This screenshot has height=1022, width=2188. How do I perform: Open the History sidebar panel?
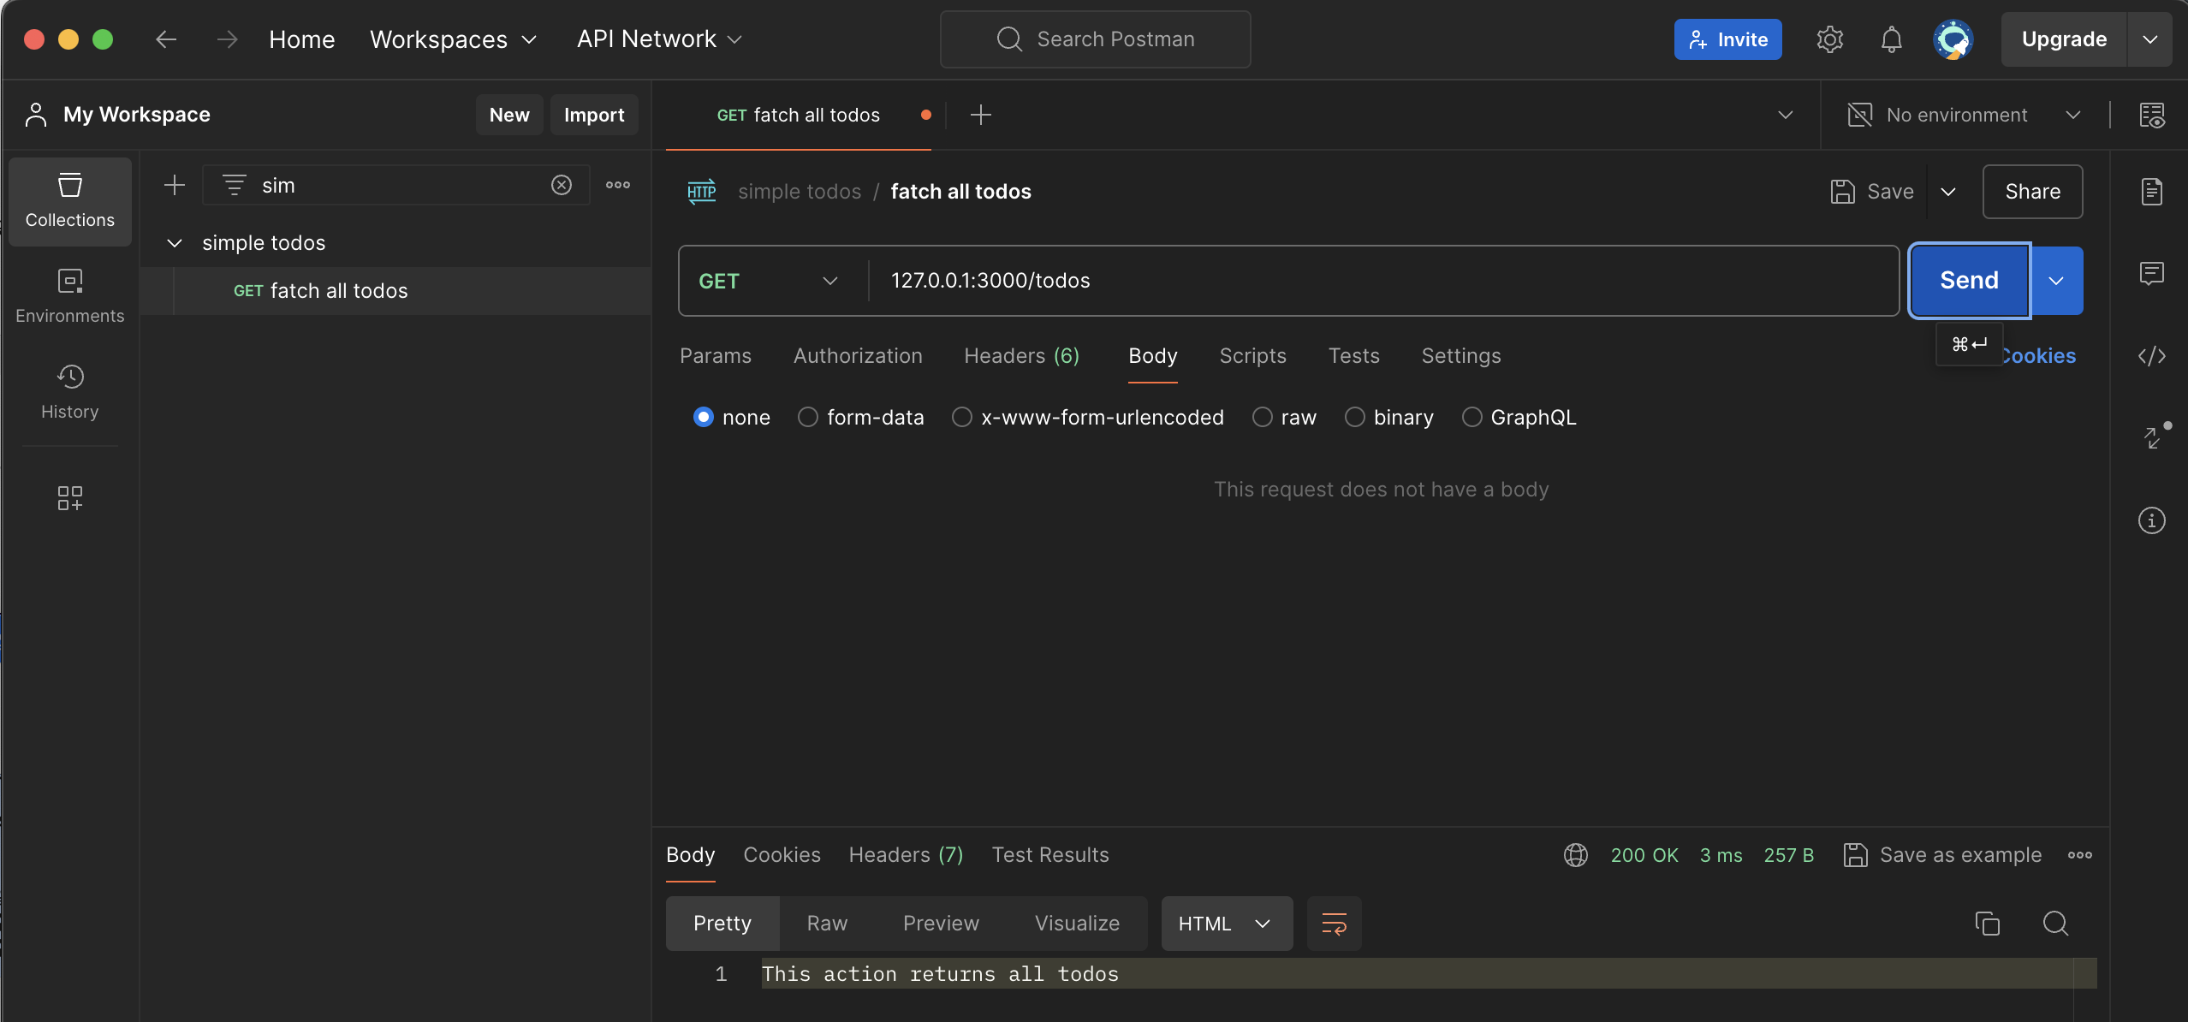[70, 392]
